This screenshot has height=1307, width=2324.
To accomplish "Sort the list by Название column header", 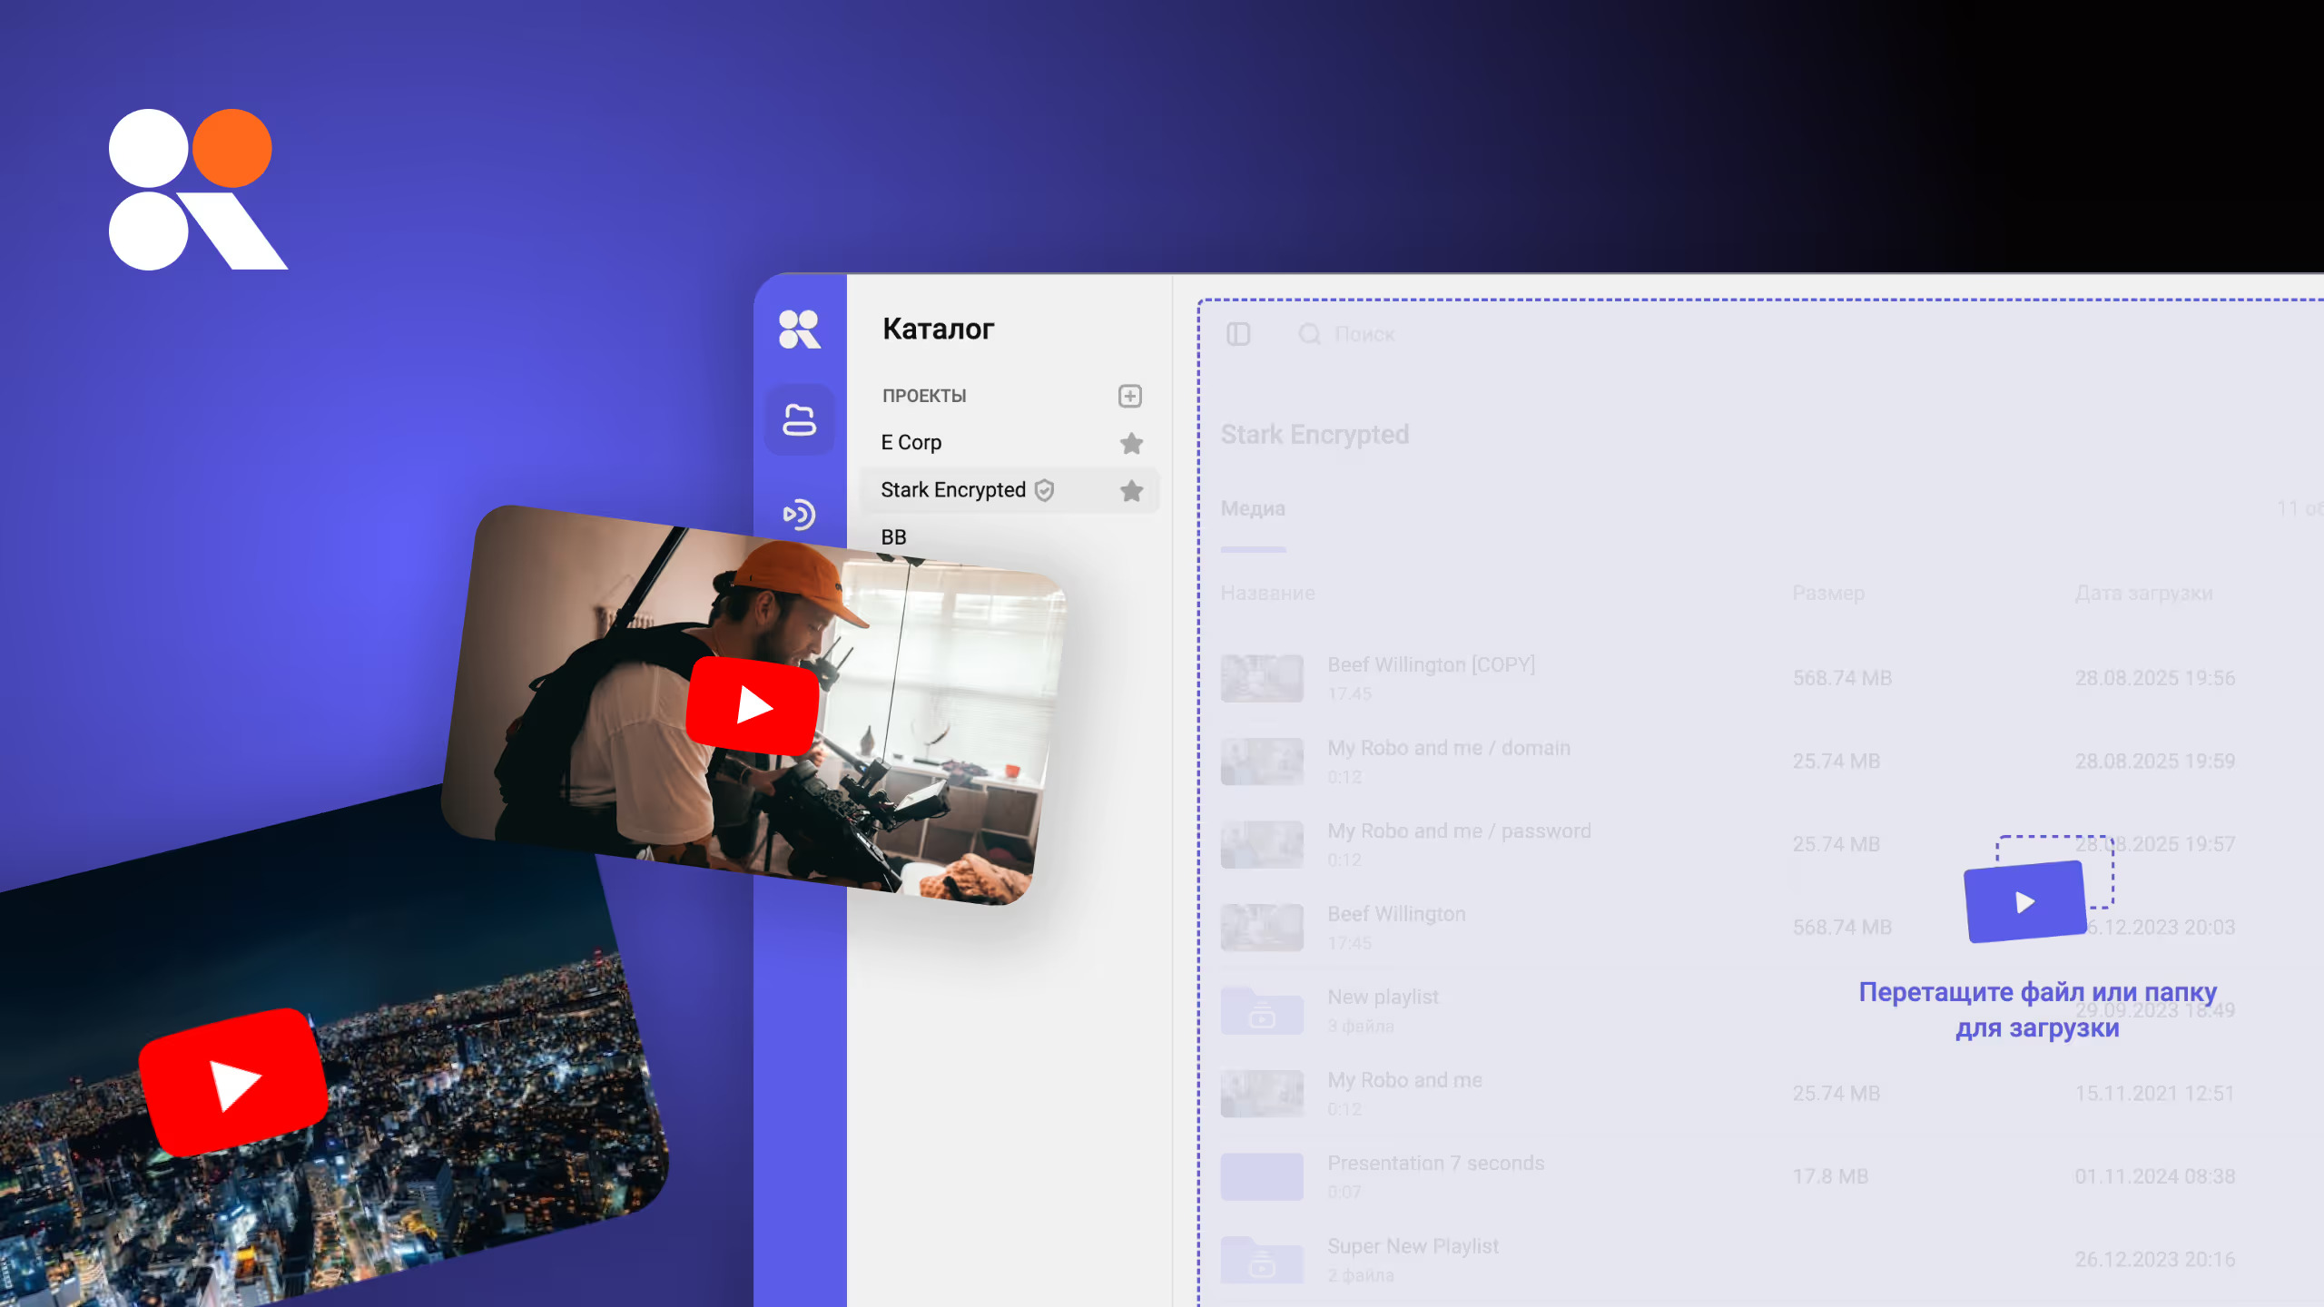I will [x=1267, y=593].
